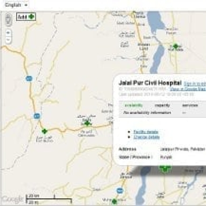Select the green cross marker at Sakhi Sarwar
The image size is (206, 206).
coord(87,123)
